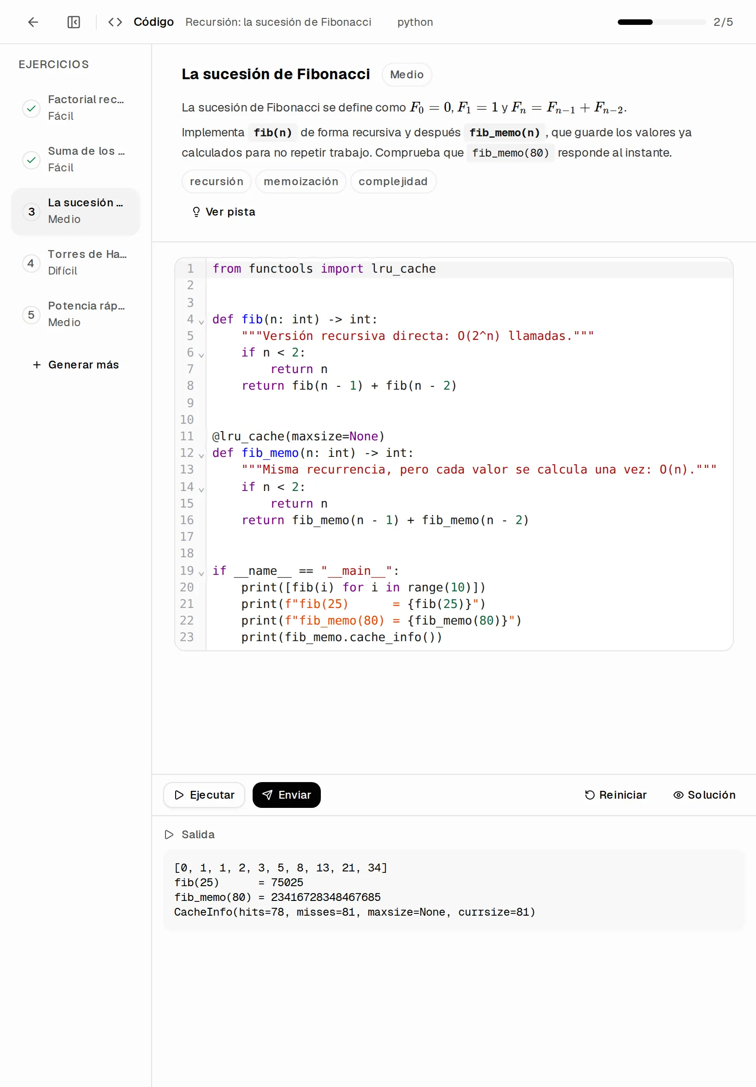Click the lightbulb hint icon

(196, 211)
